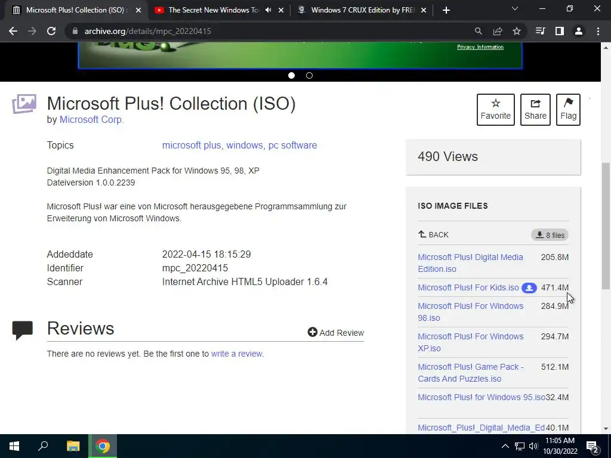Click the Chrome taskbar icon
The width and height of the screenshot is (611, 458).
103,446
